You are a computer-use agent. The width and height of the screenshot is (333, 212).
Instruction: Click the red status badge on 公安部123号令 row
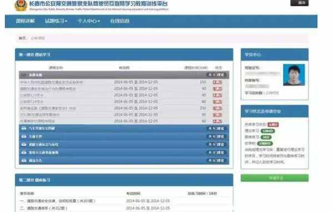218,95
